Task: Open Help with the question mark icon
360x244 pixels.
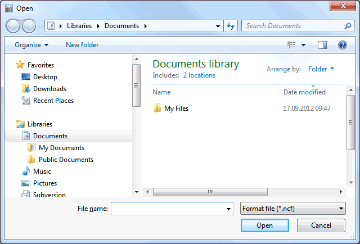Action: 343,45
